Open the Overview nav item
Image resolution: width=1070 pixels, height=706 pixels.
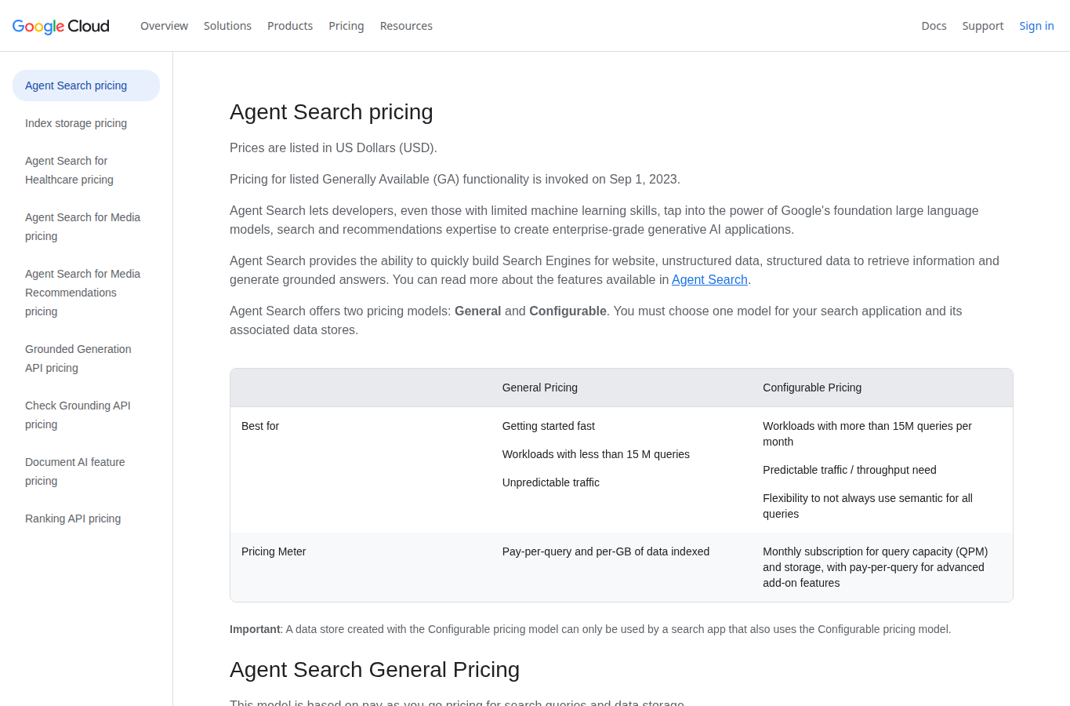point(164,26)
